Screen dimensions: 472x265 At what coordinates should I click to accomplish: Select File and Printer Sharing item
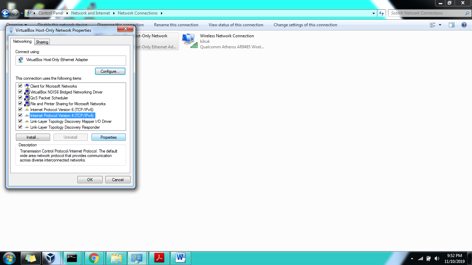pyautogui.click(x=68, y=104)
